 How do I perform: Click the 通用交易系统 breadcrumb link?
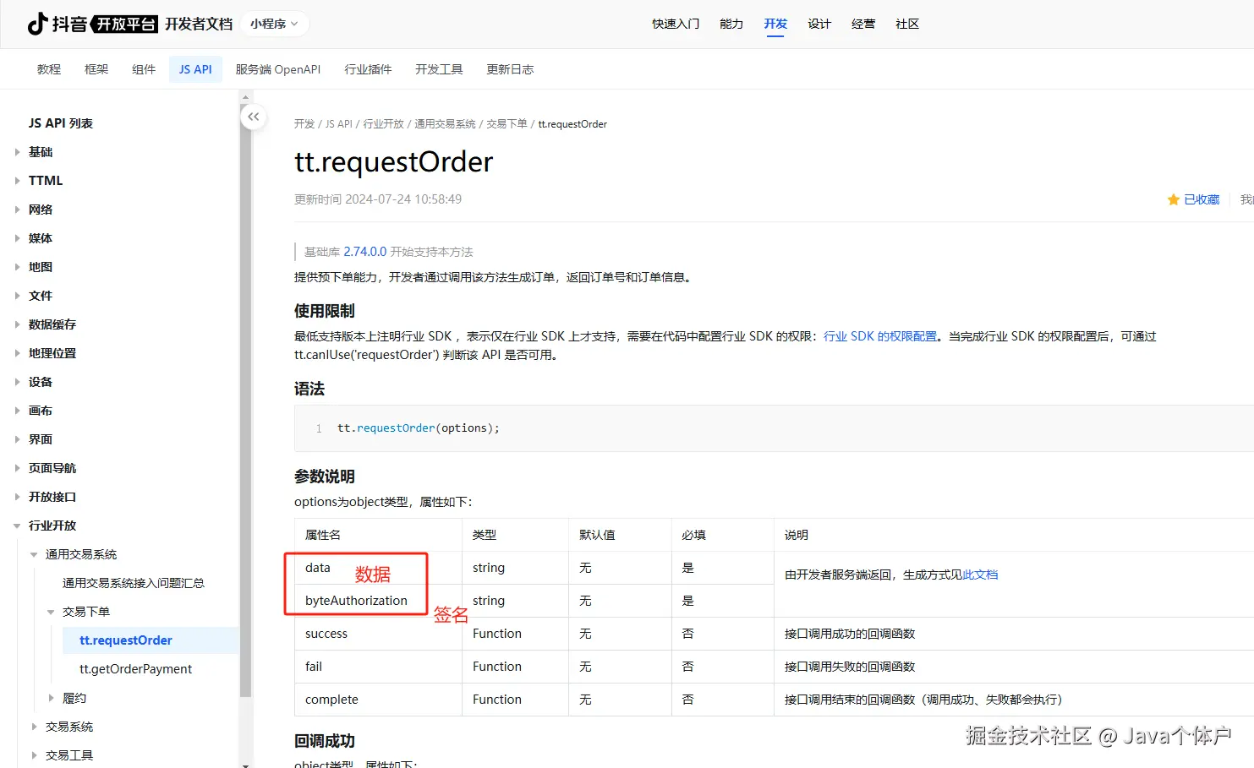click(x=445, y=124)
